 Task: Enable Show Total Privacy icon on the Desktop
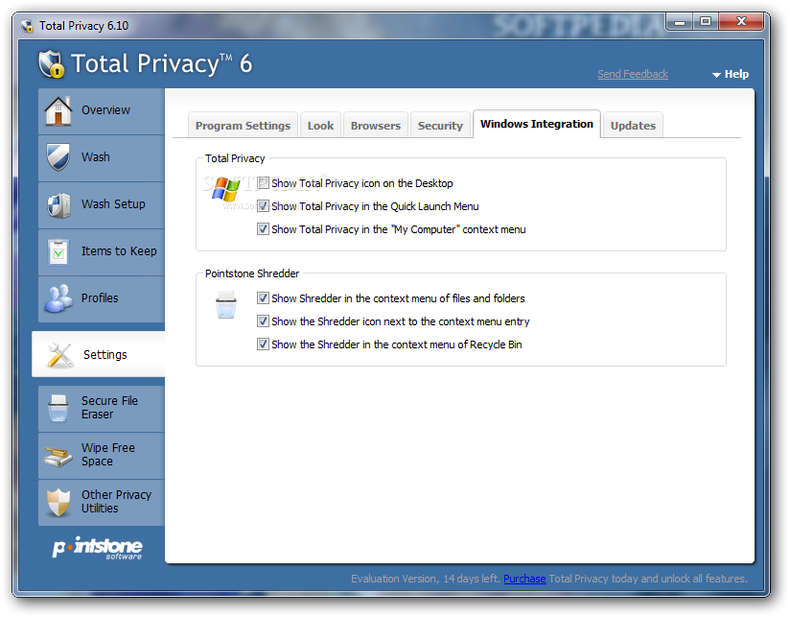tap(263, 183)
